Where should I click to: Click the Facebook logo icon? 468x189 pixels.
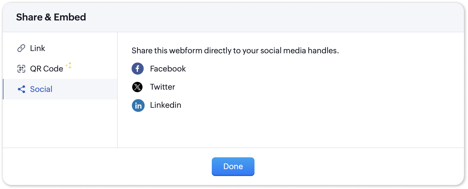138,69
